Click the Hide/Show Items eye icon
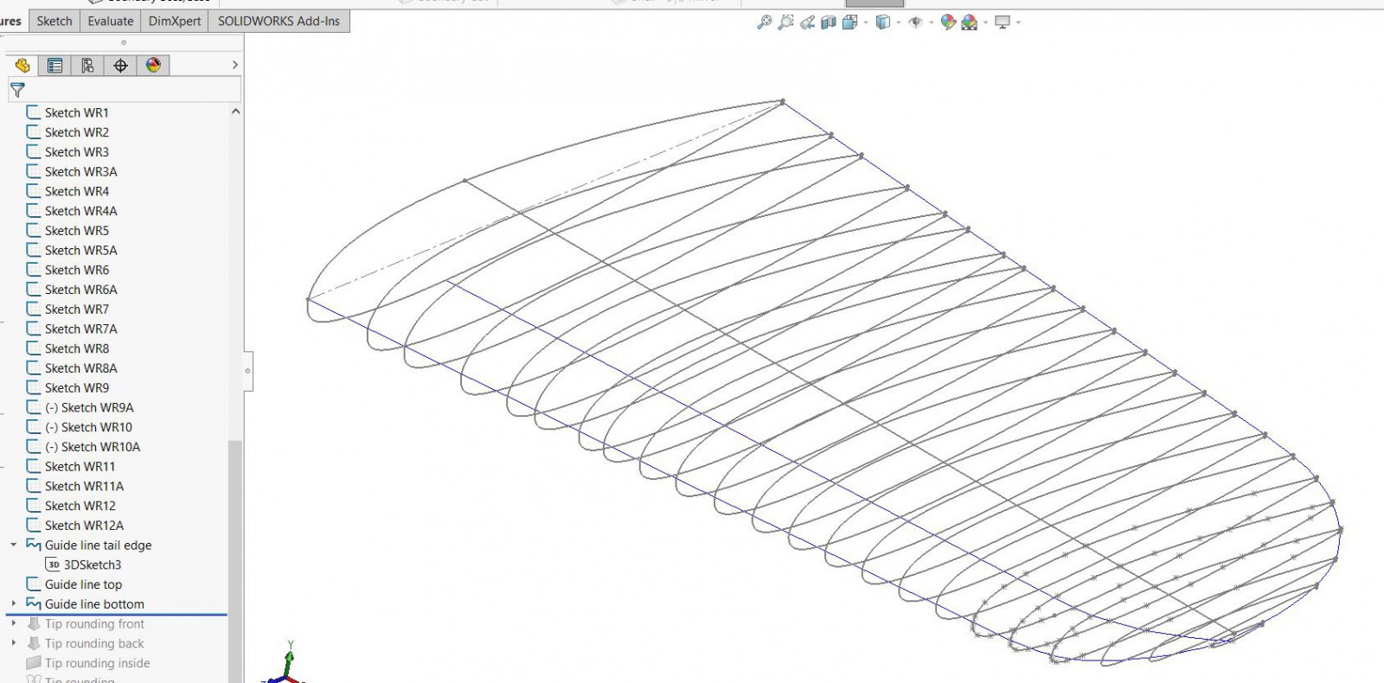This screenshot has height=683, width=1384. point(915,22)
